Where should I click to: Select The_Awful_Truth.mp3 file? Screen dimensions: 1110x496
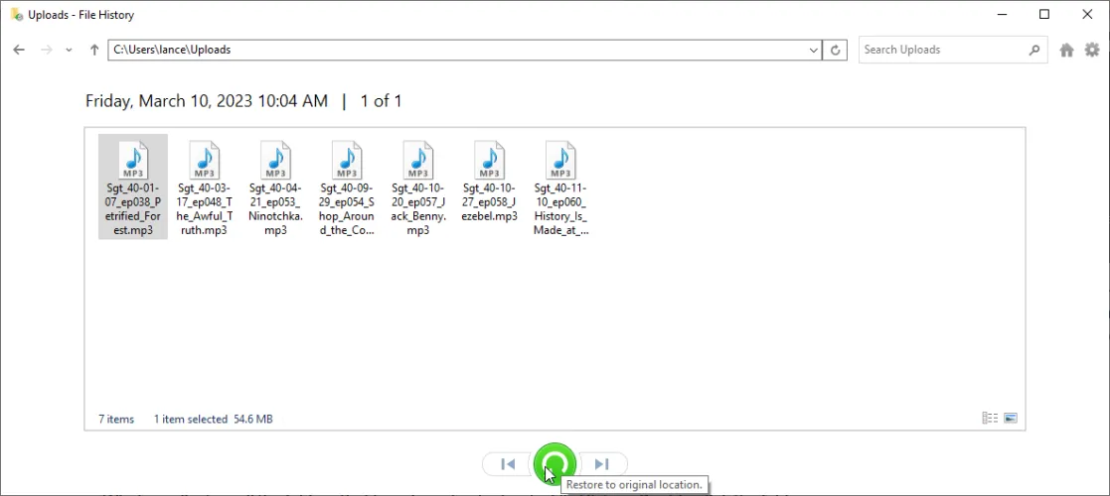(205, 186)
